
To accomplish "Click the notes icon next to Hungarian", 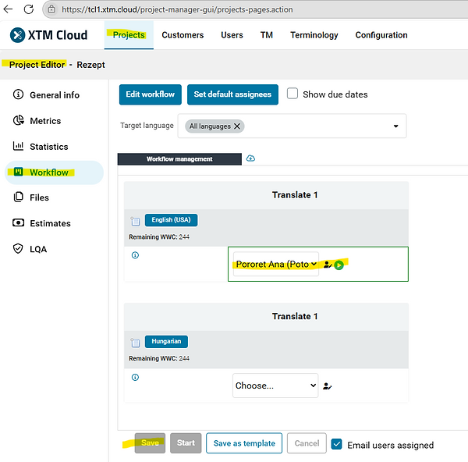I will coord(135,343).
